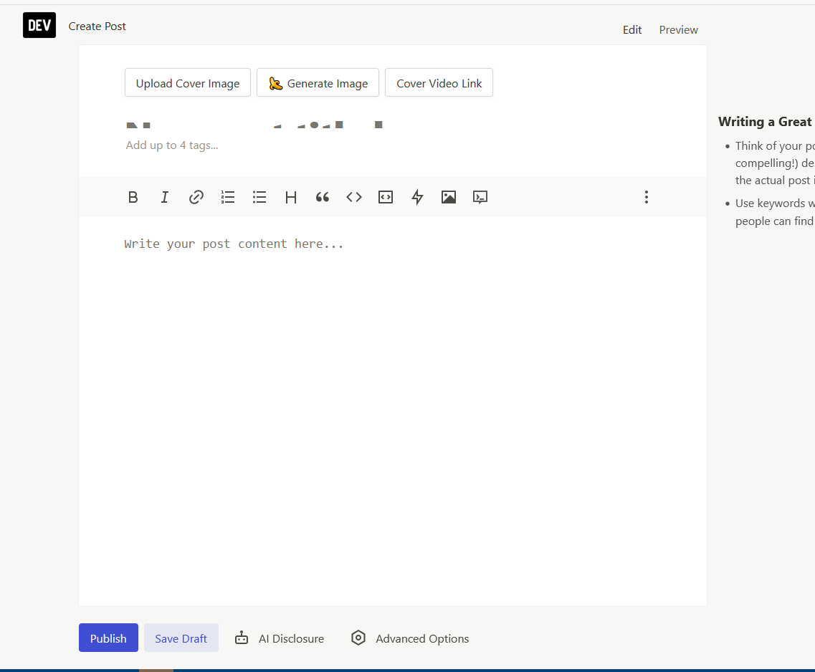This screenshot has width=815, height=672.
Task: Click the Cover Video Link button
Action: coord(439,82)
